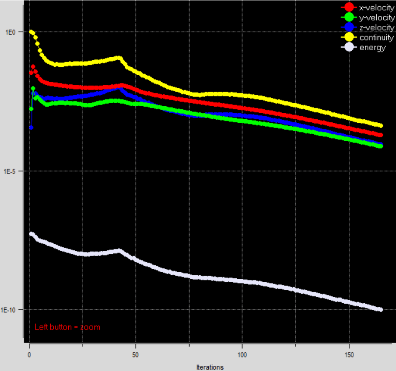This screenshot has width=396, height=371.
Task: Click the 'Left button = zoom' hint text
Action: tap(67, 327)
